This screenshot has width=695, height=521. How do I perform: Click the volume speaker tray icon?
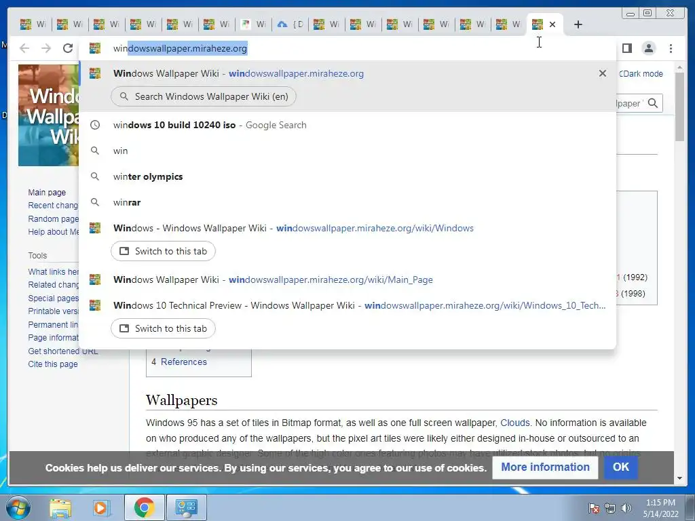pyautogui.click(x=626, y=508)
